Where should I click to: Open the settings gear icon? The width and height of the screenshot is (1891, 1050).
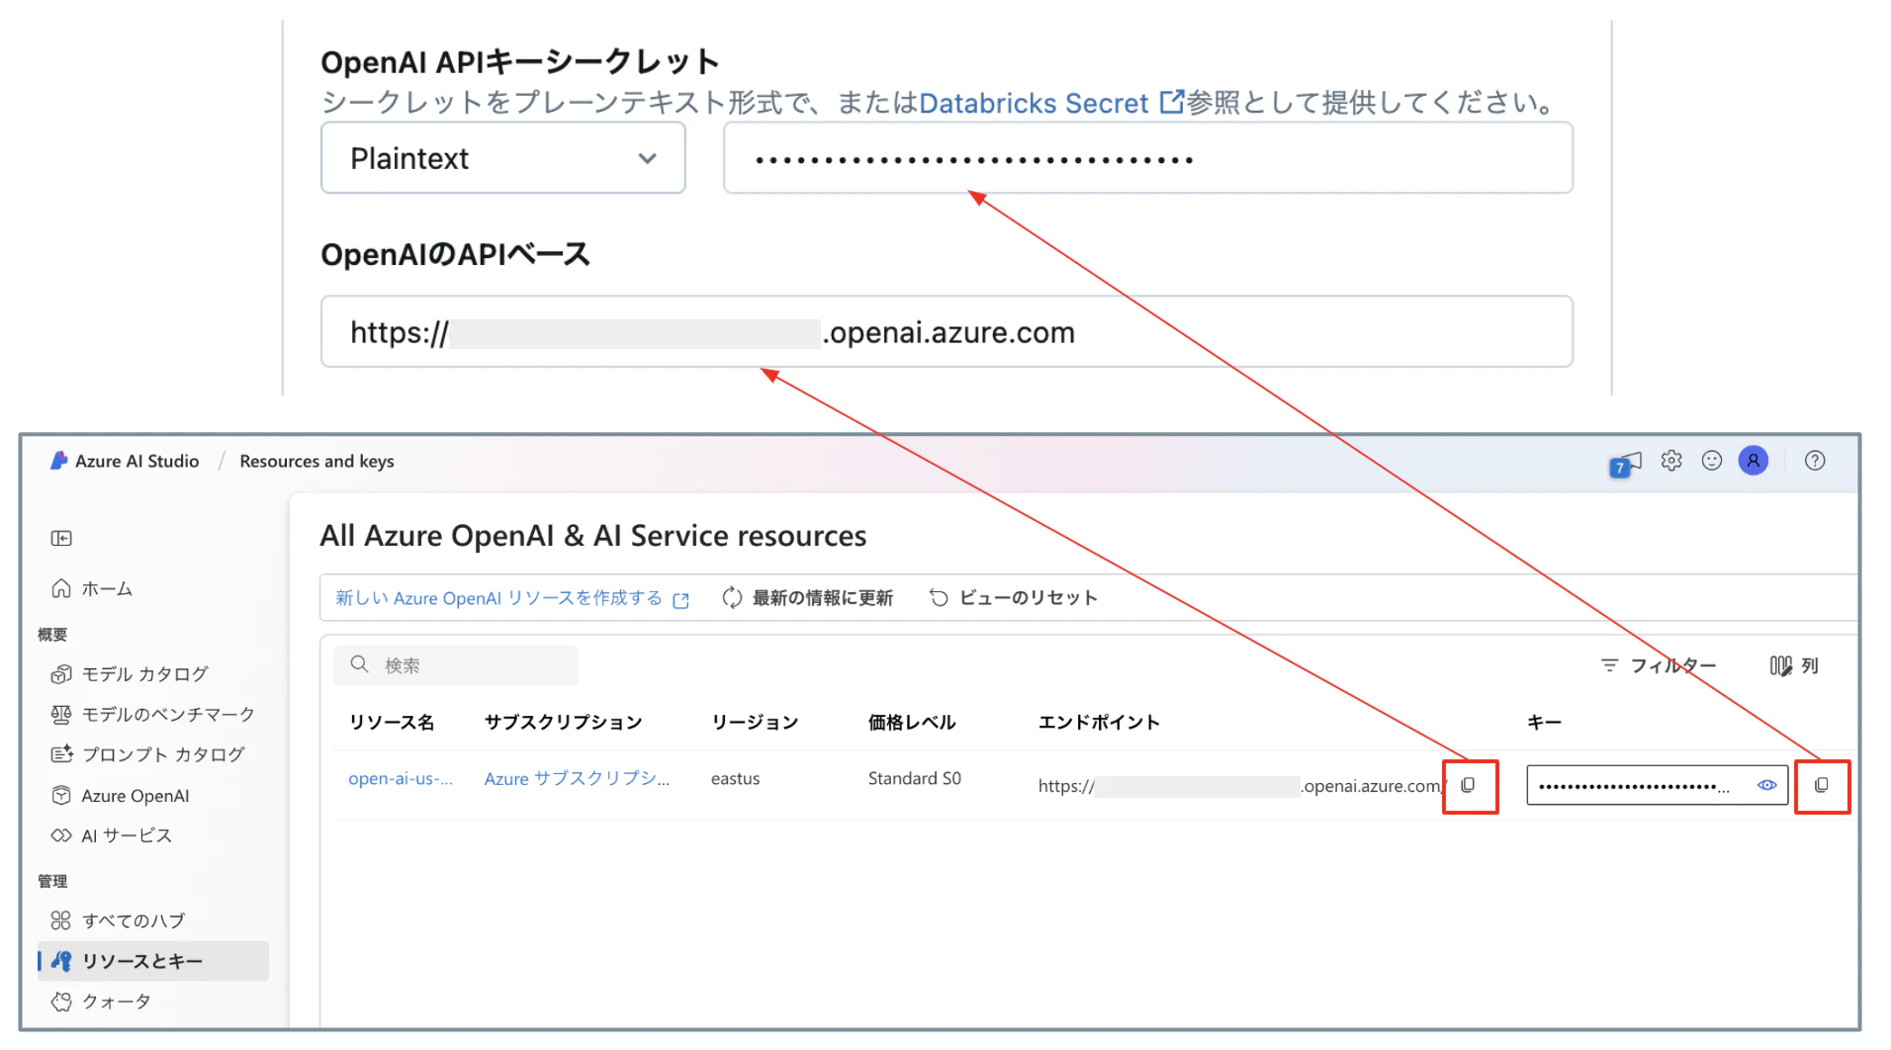pyautogui.click(x=1671, y=460)
